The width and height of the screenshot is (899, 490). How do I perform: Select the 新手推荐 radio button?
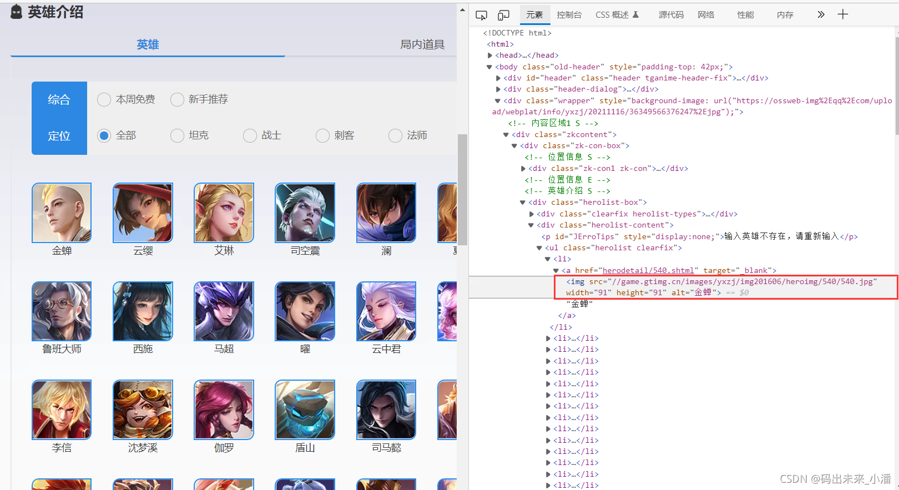(x=177, y=99)
